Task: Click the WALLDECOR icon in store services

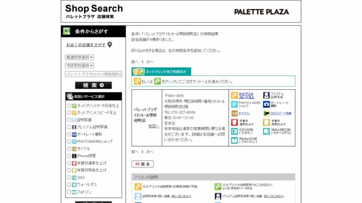Action: (266, 131)
